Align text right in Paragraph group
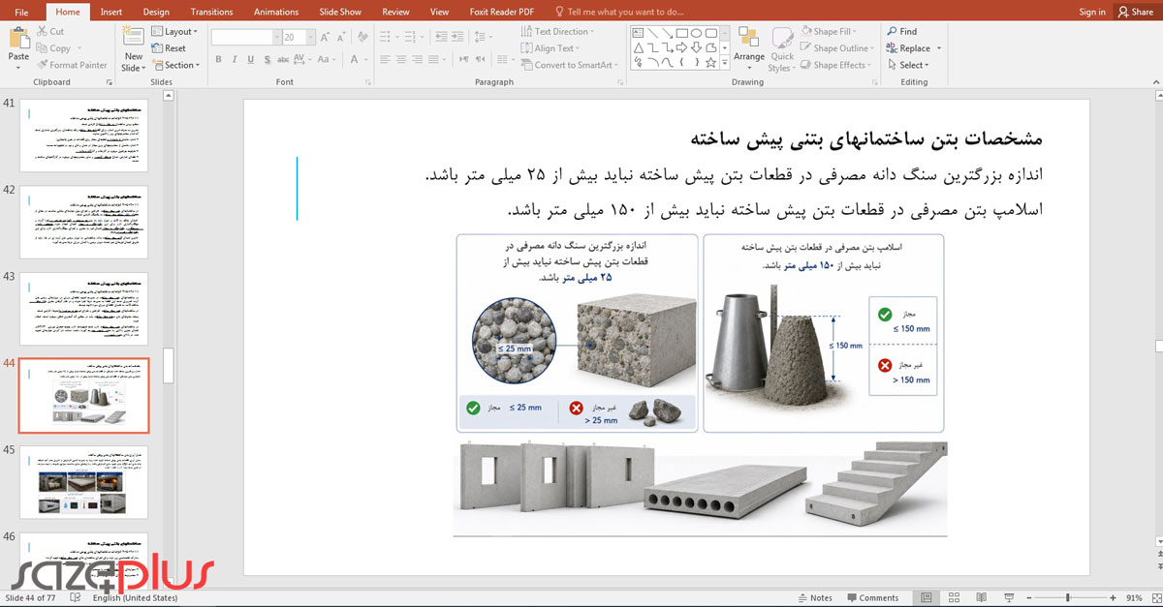Image resolution: width=1163 pixels, height=607 pixels. click(416, 59)
